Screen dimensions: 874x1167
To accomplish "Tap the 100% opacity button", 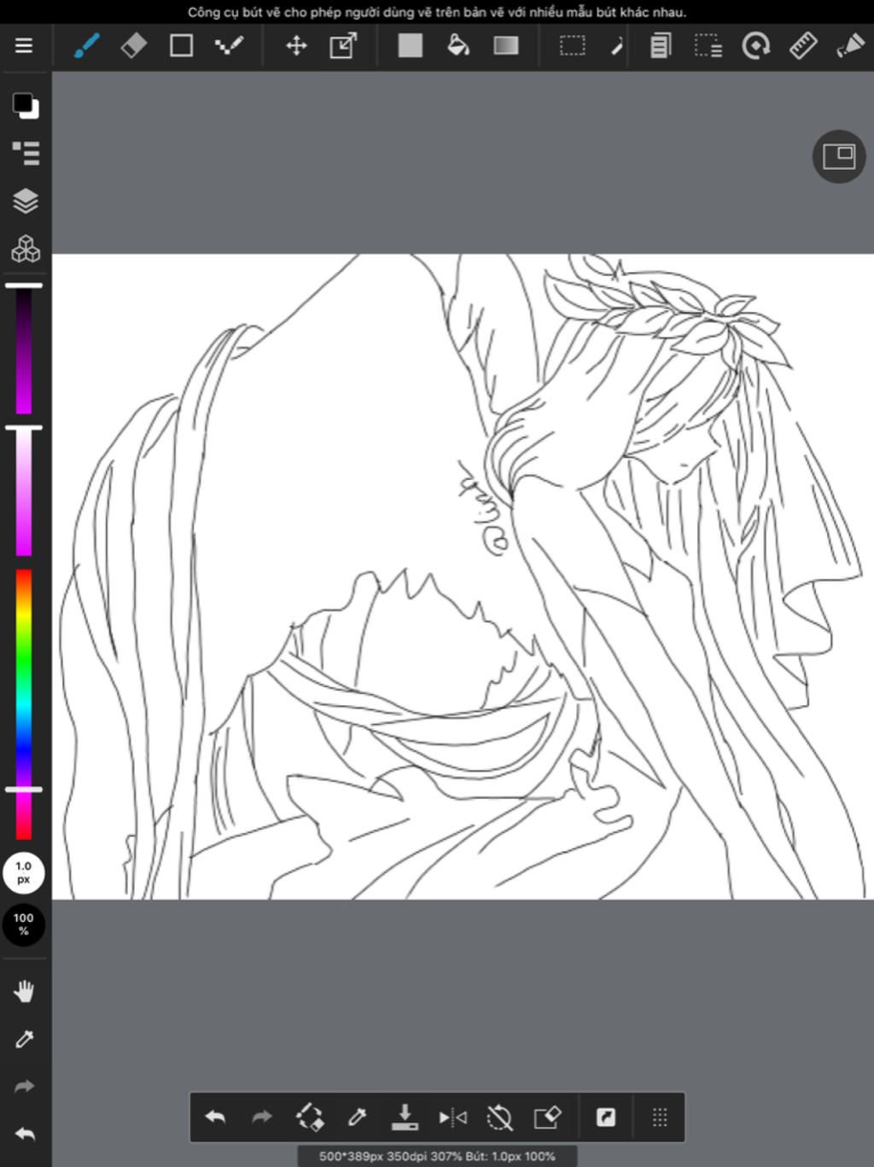I will click(24, 925).
